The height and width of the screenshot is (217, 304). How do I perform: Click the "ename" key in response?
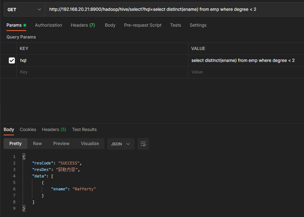[x=59, y=189]
